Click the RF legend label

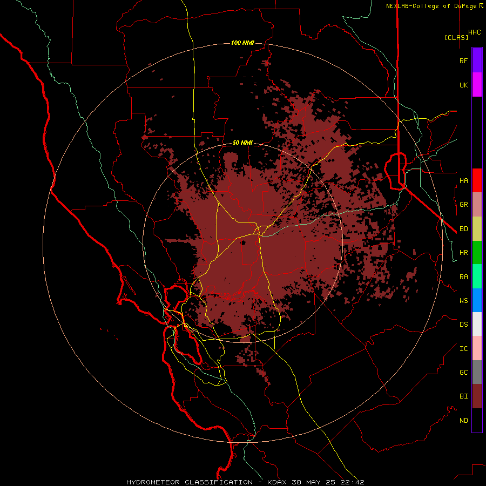point(463,60)
